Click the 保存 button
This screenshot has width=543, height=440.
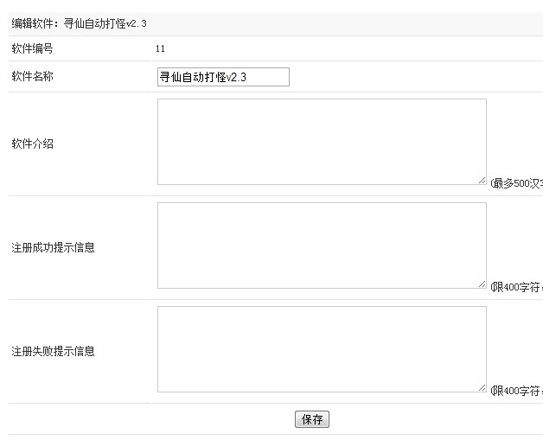tap(312, 419)
